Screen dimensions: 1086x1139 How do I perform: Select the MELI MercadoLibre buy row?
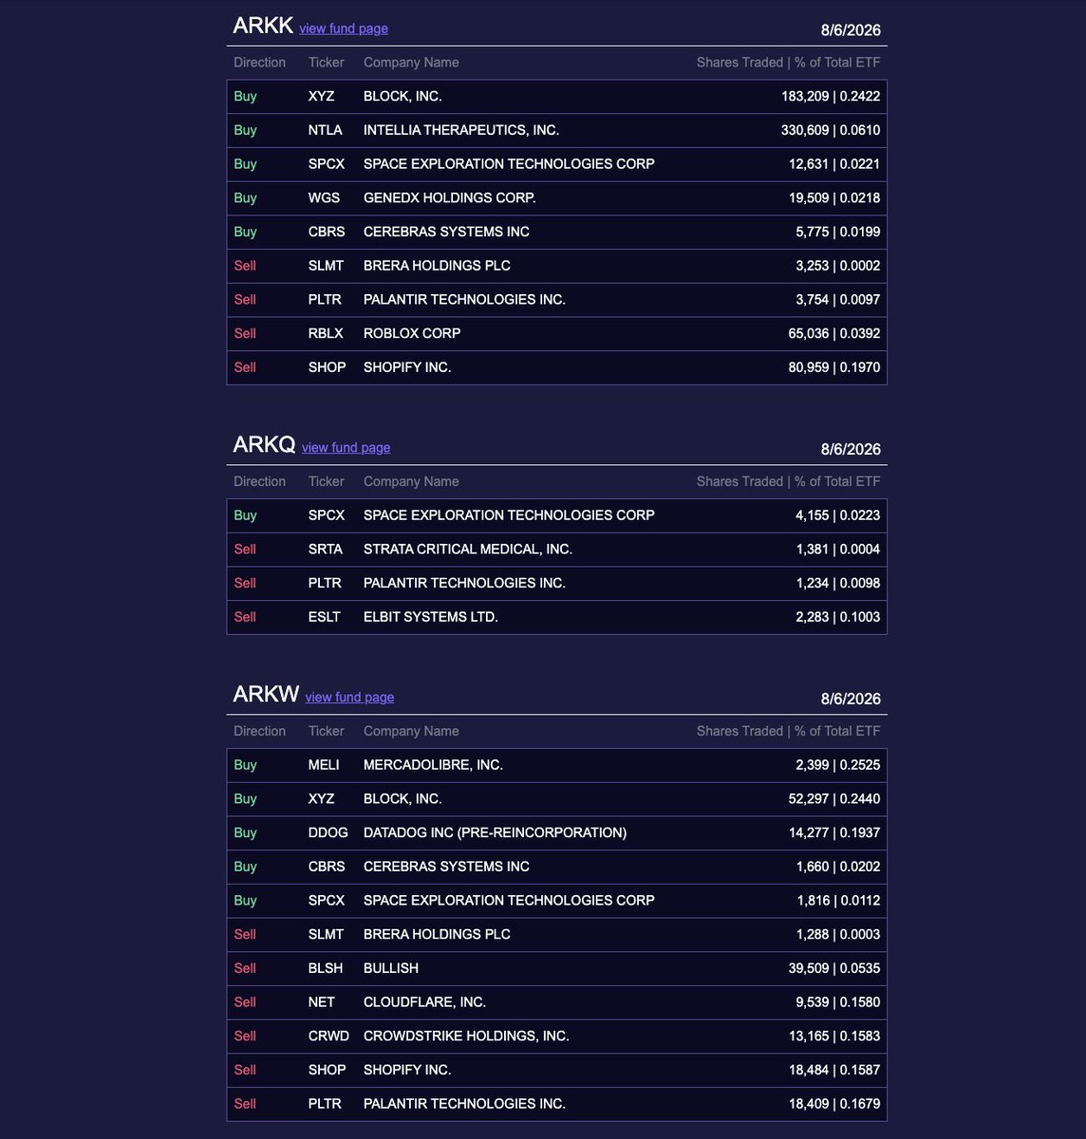(x=556, y=765)
